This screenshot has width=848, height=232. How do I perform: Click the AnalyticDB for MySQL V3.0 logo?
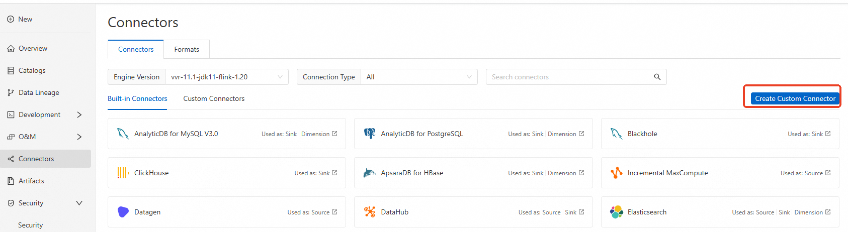(123, 134)
